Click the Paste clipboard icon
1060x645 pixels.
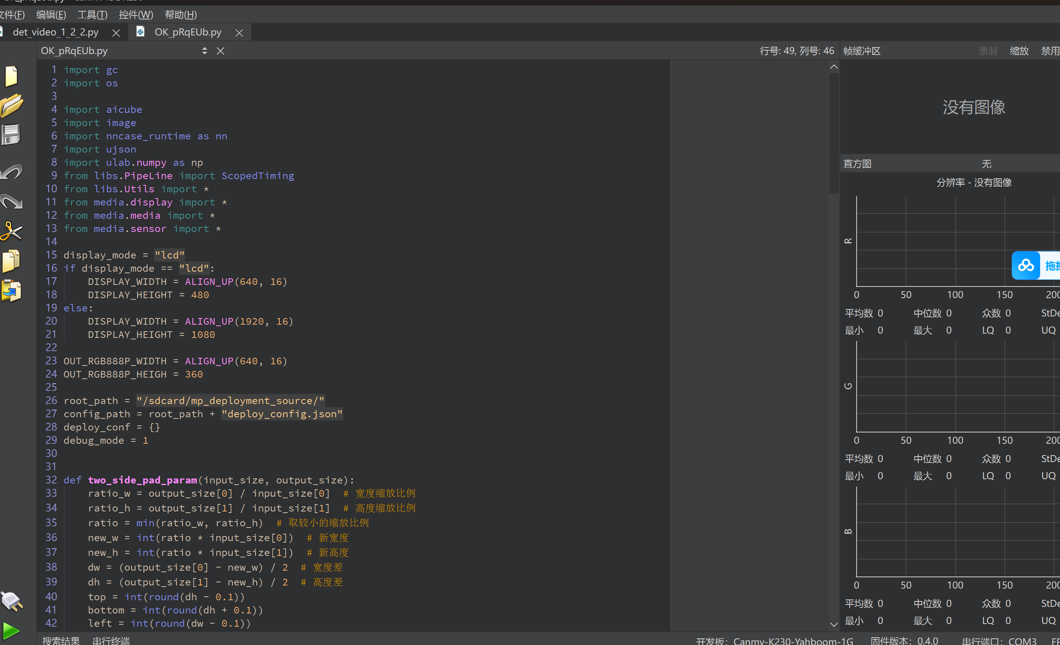[x=11, y=291]
